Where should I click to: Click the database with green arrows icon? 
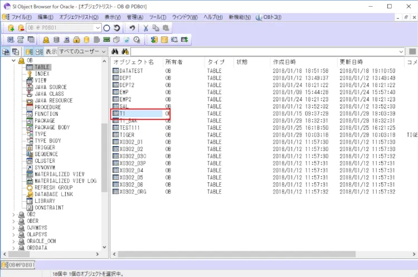pyautogui.click(x=154, y=40)
